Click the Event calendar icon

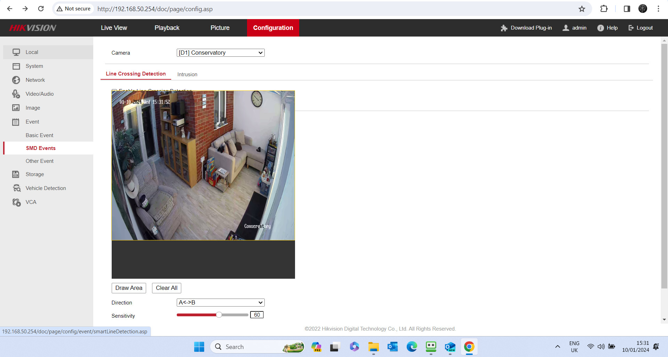(16, 121)
